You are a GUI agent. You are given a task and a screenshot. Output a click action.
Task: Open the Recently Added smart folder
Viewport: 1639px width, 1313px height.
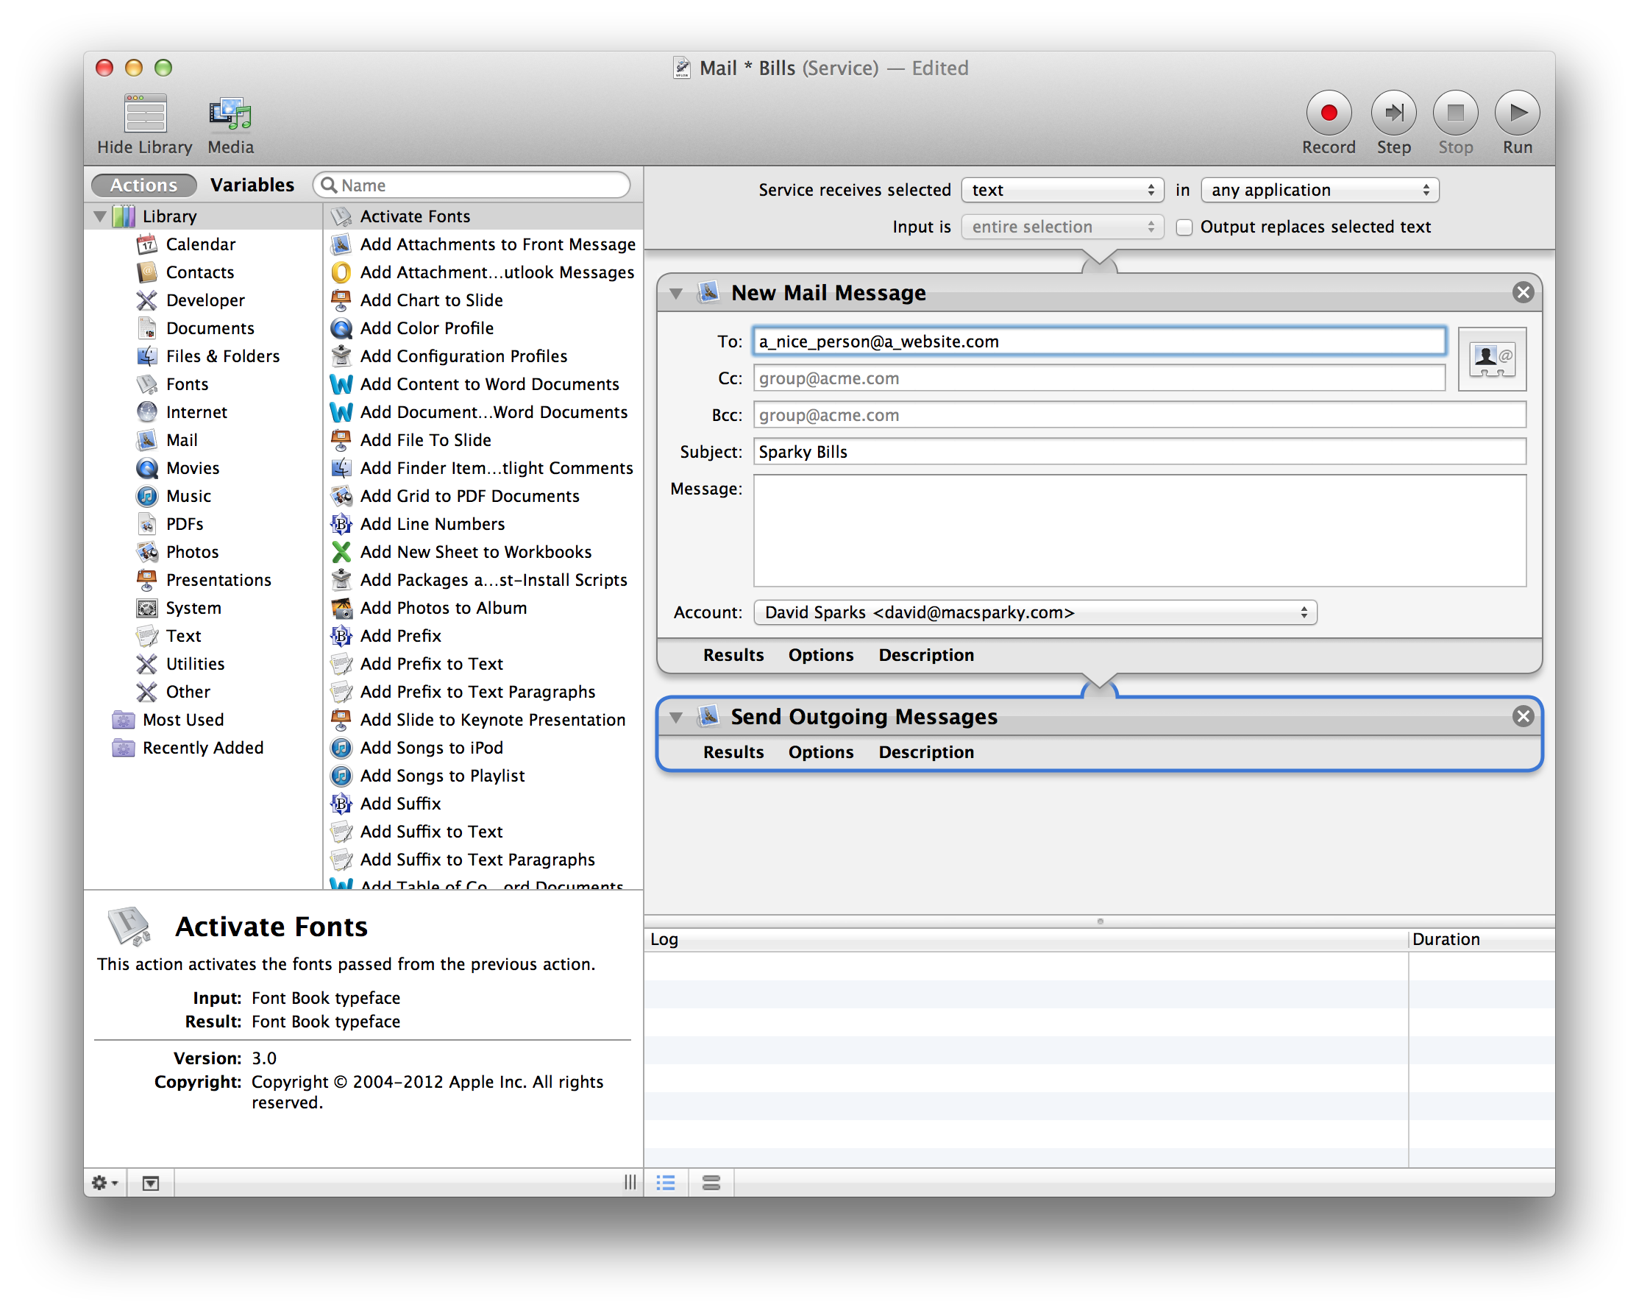click(x=203, y=748)
